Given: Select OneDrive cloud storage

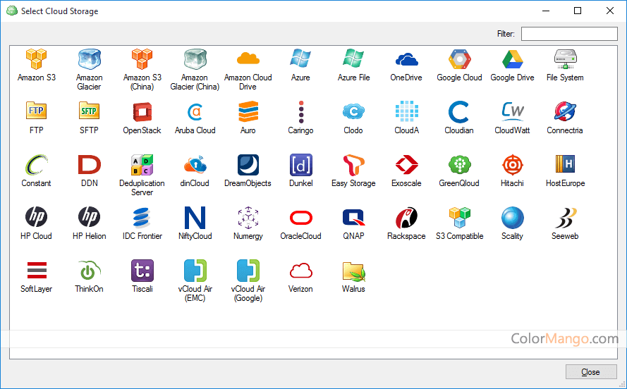Looking at the screenshot, I should [406, 59].
